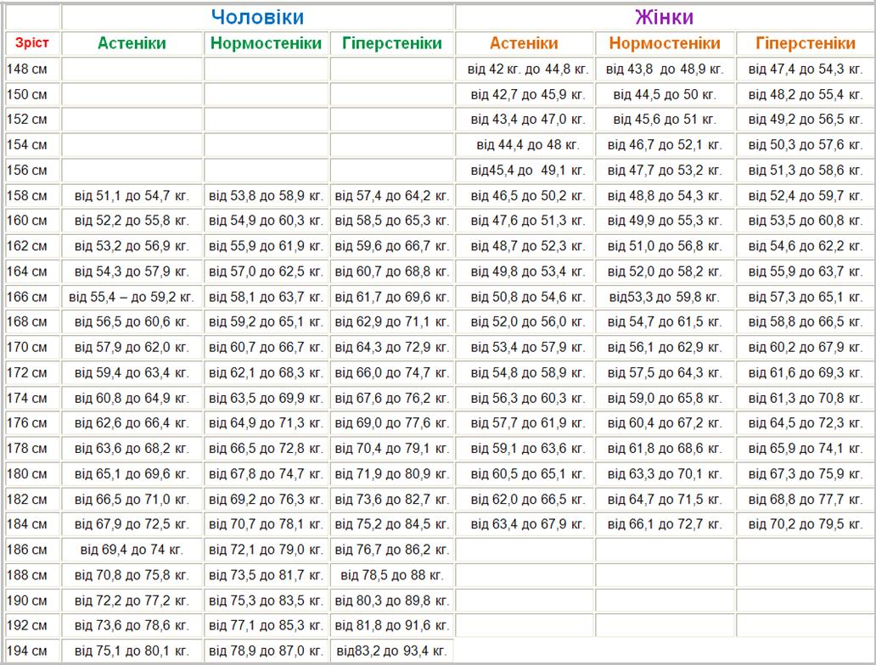Screen dimensions: 876x665
Task: Select the "156 см" height row label
Action: click(27, 170)
